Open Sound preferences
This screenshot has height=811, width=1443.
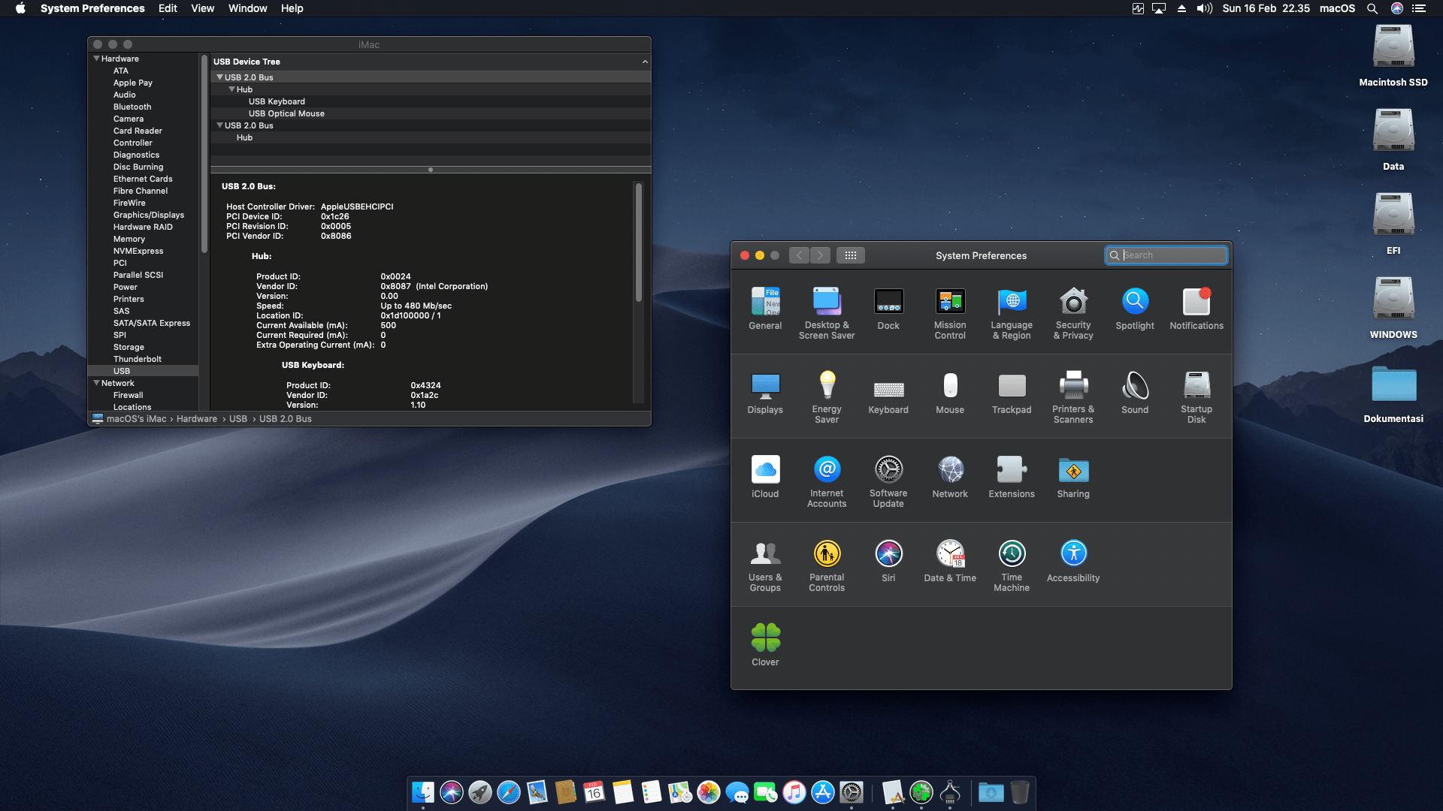coord(1135,393)
